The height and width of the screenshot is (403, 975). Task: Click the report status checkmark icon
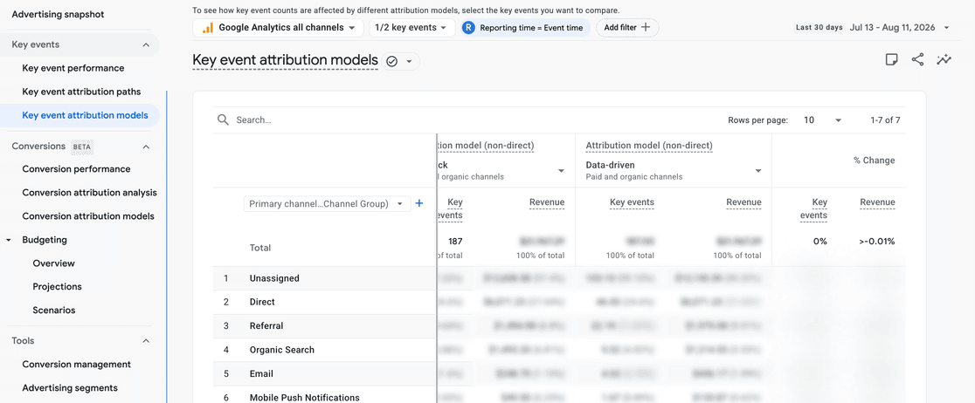[x=391, y=61]
